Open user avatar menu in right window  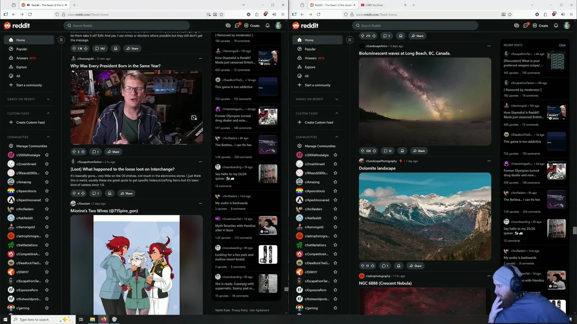tap(567, 26)
